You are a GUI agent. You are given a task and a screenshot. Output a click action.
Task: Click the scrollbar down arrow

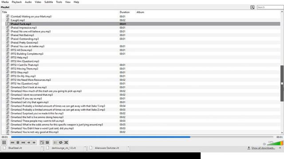tap(282, 132)
